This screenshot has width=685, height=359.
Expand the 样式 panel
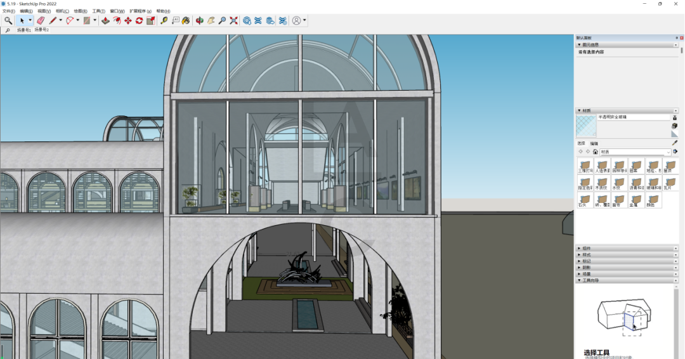627,254
